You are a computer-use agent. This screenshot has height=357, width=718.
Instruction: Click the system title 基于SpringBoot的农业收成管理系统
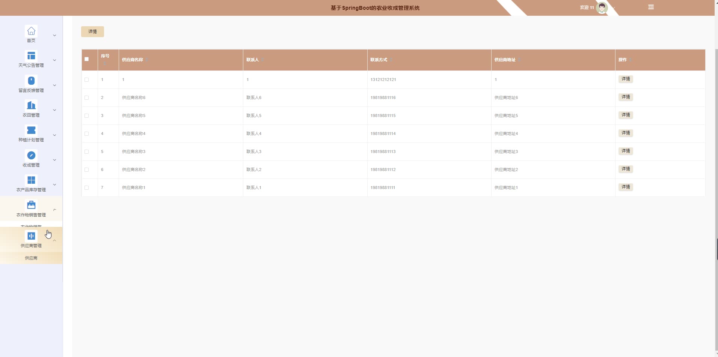(375, 8)
